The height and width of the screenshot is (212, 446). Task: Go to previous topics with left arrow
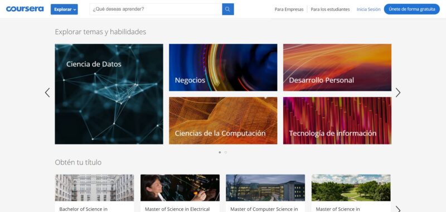(x=47, y=93)
